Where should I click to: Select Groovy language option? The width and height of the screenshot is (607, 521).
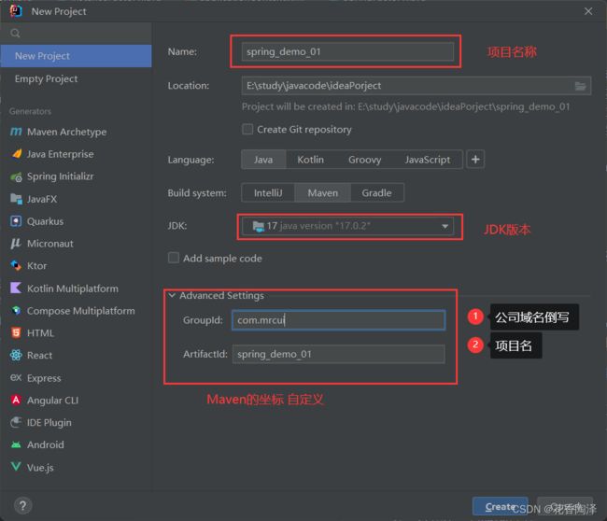[364, 160]
